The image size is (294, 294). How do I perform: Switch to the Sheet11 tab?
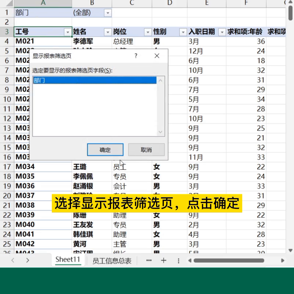point(68,260)
